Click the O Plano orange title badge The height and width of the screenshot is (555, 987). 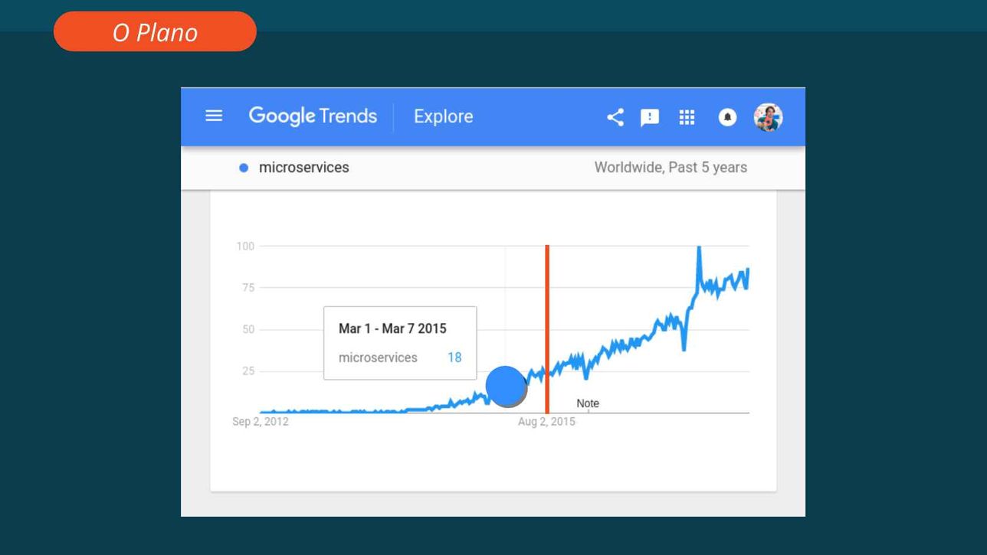[x=155, y=31]
